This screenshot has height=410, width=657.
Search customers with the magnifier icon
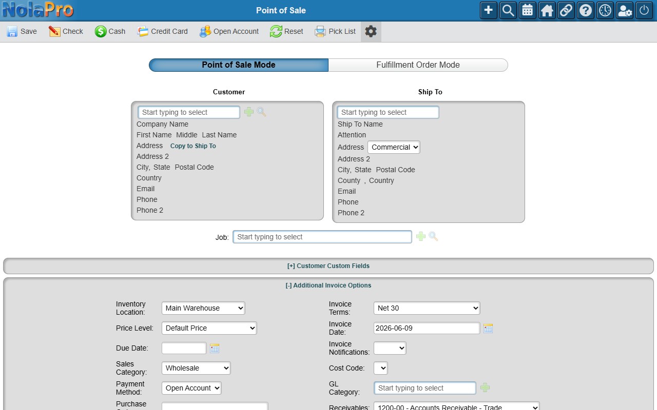(262, 112)
